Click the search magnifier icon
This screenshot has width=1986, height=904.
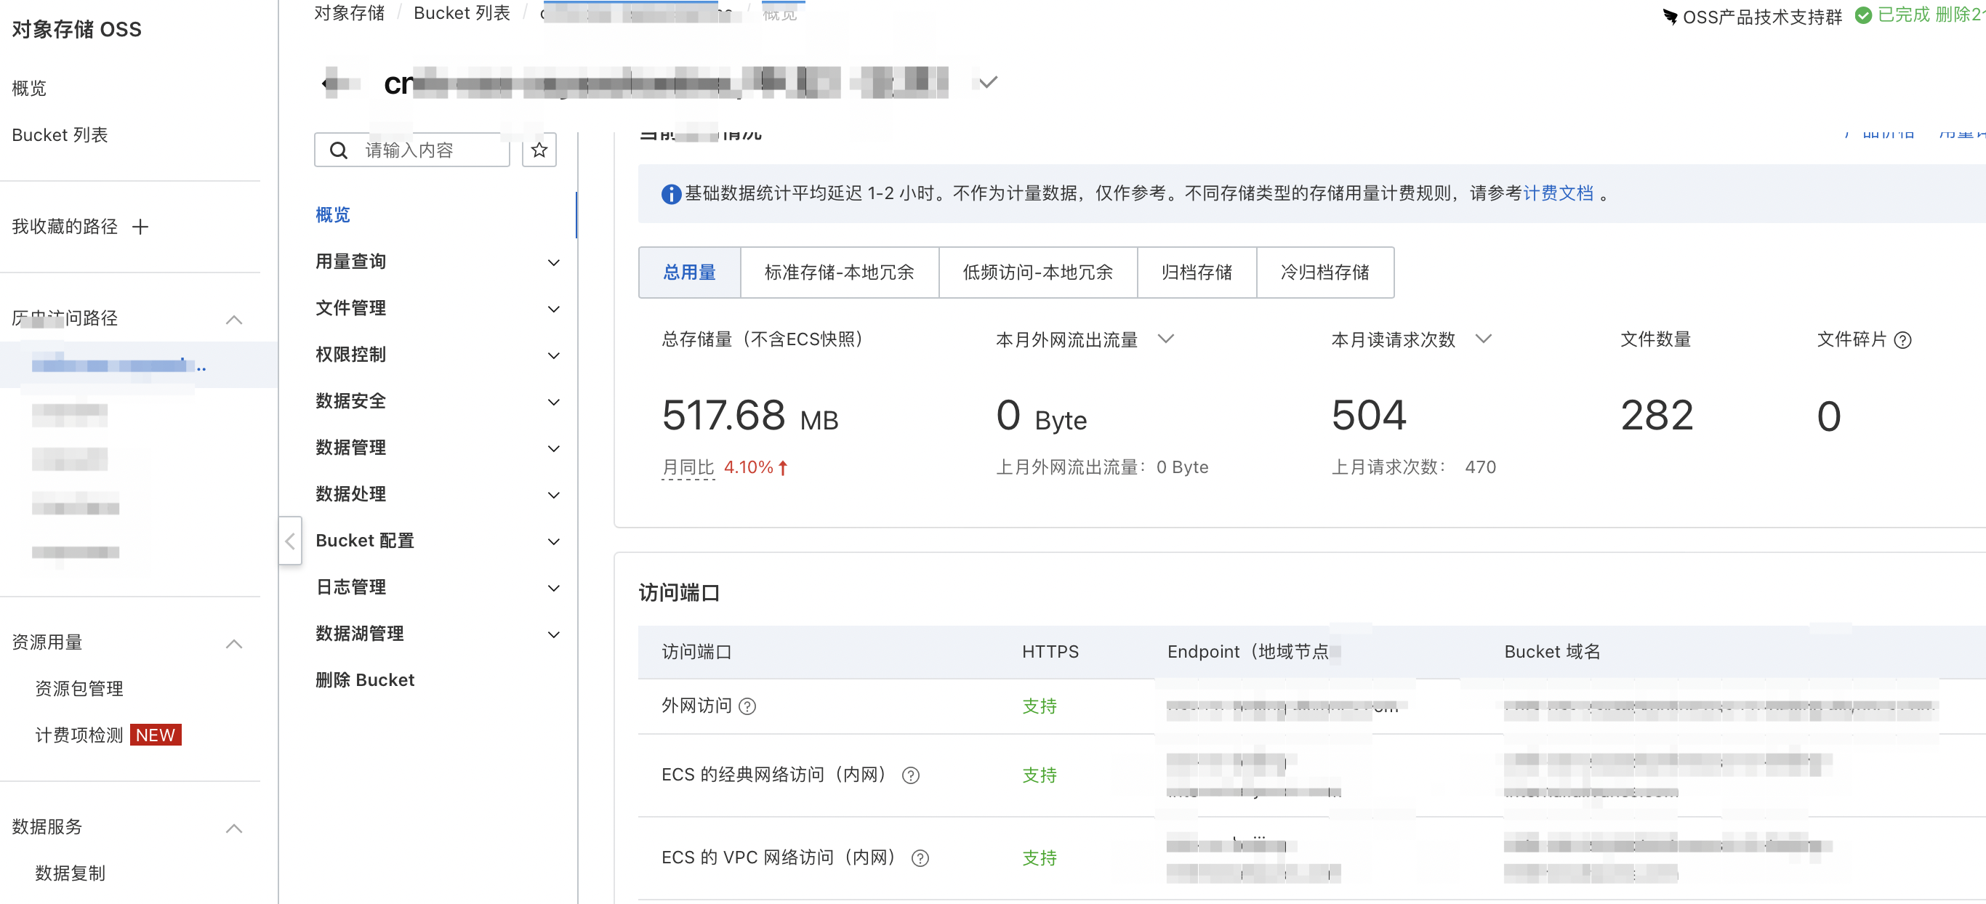tap(339, 150)
